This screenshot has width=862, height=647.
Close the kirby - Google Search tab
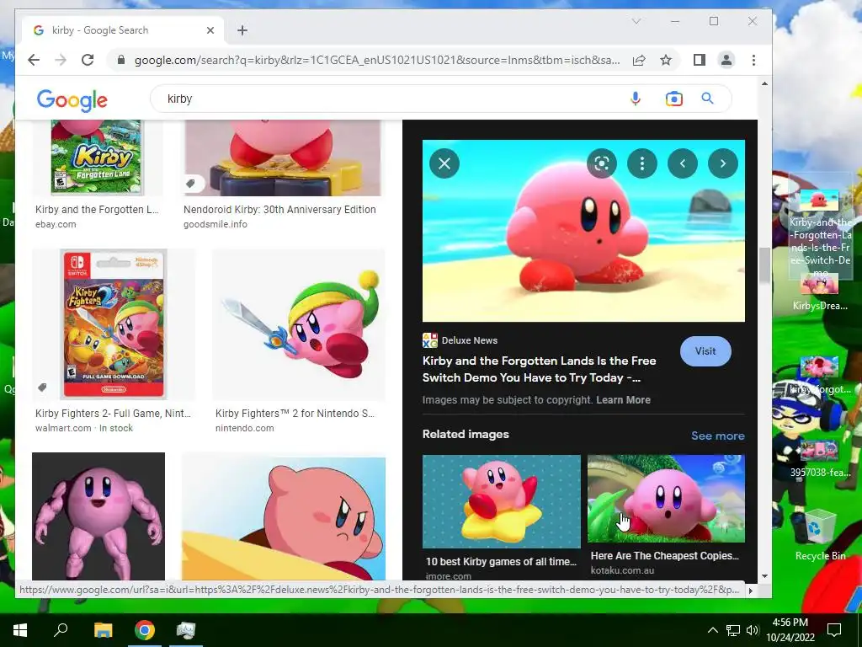(210, 30)
